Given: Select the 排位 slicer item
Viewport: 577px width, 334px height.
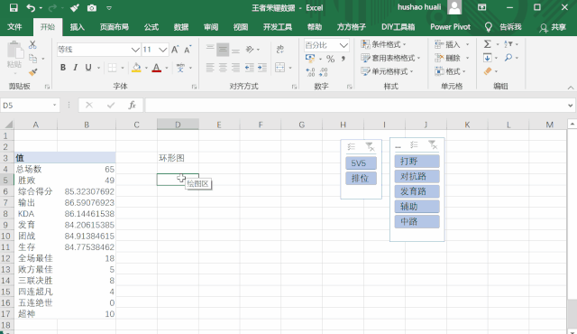Looking at the screenshot, I should click(361, 178).
